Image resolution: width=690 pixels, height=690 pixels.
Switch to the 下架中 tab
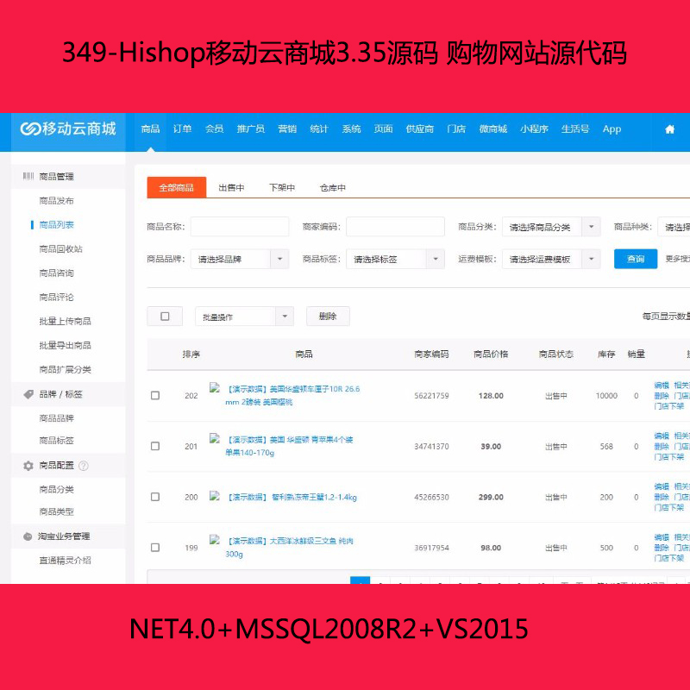point(282,188)
